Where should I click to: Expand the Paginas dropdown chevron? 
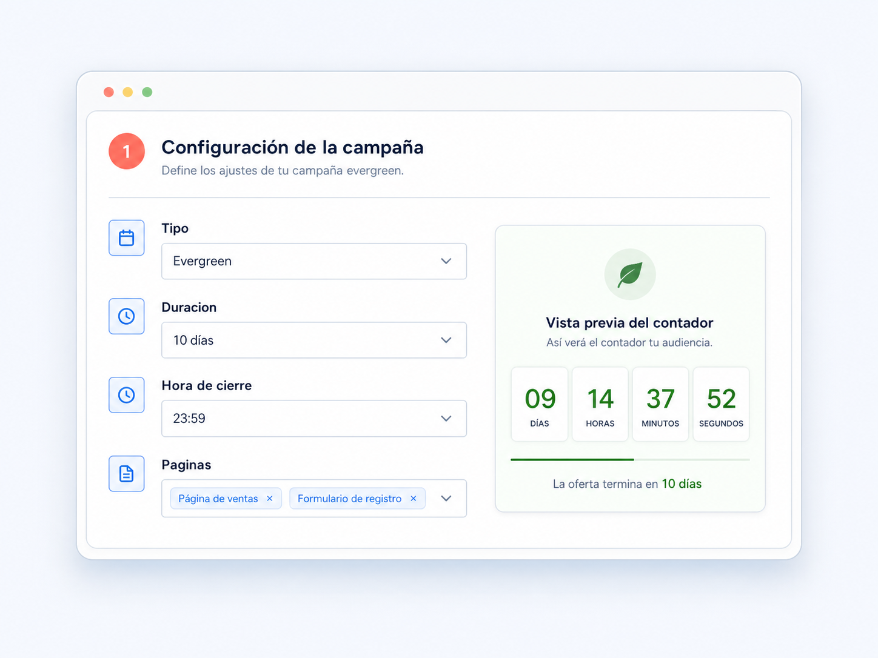(x=446, y=498)
